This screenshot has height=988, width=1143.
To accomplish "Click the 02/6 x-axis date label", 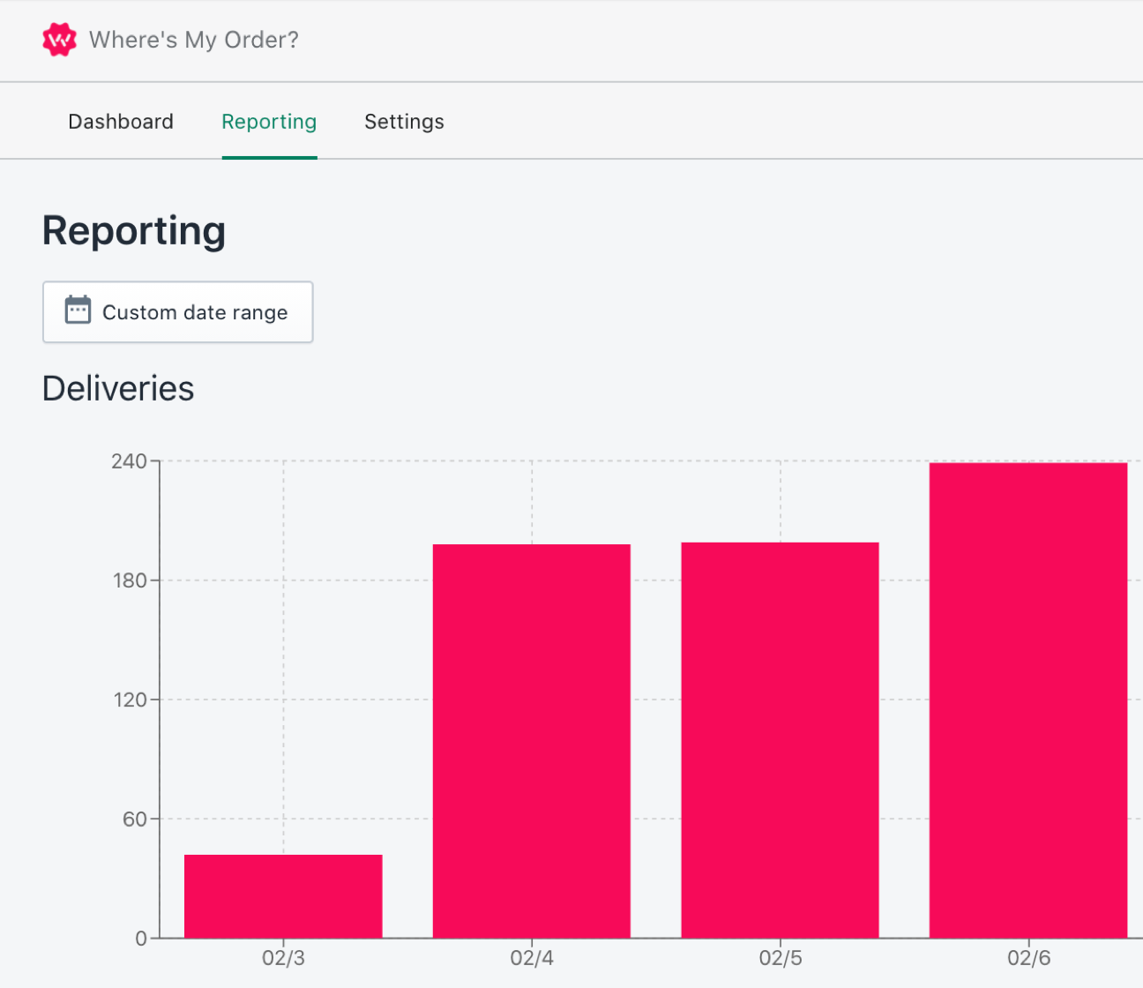I will coord(1029,958).
